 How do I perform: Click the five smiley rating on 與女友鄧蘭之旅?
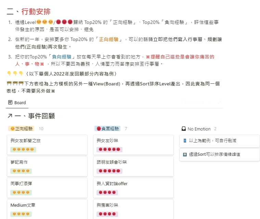point(23,149)
